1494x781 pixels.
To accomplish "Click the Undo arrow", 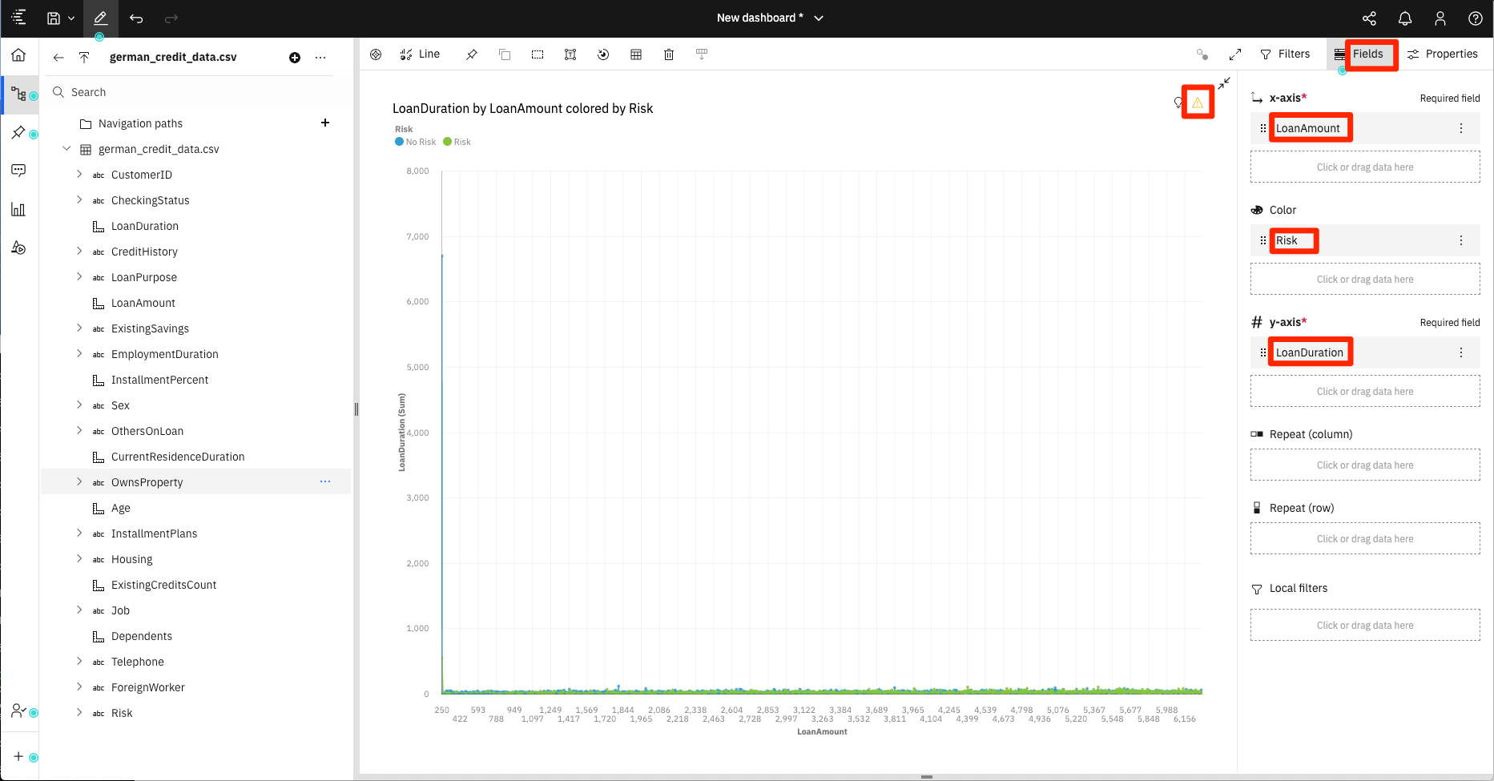I will coord(136,18).
